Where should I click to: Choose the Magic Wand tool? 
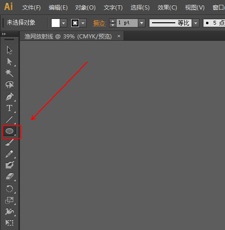[9, 73]
